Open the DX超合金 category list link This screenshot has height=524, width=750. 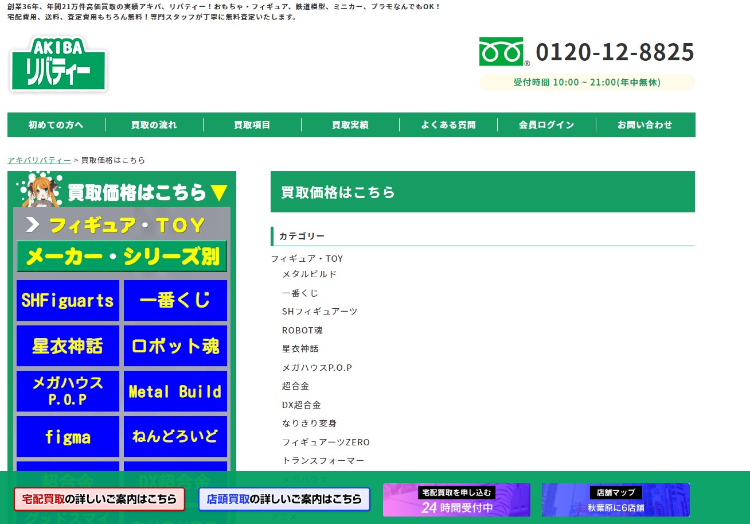(301, 405)
